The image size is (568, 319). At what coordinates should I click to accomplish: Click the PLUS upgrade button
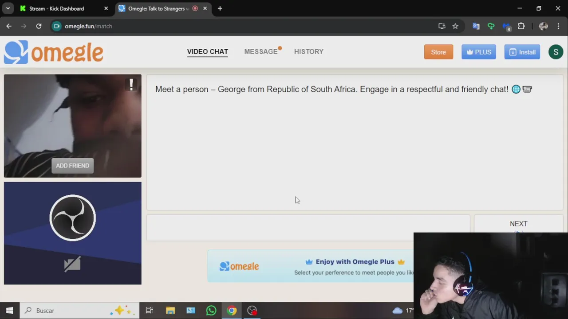pos(478,52)
